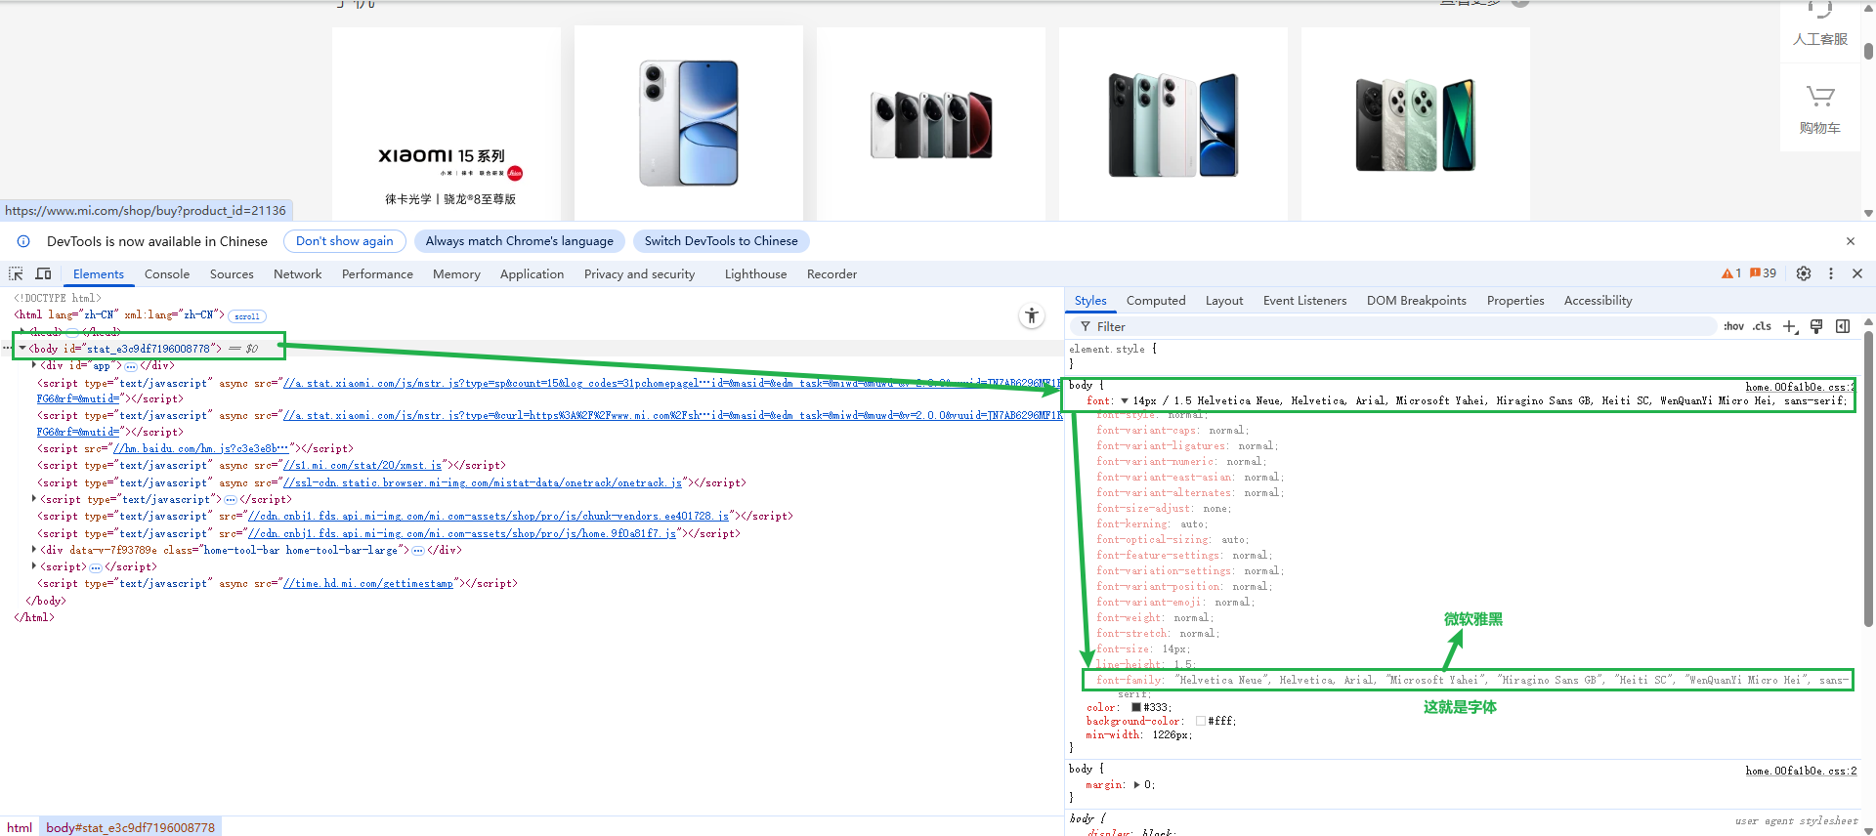Collapse the font shorthand property triangle
The image size is (1876, 836).
point(1125,400)
